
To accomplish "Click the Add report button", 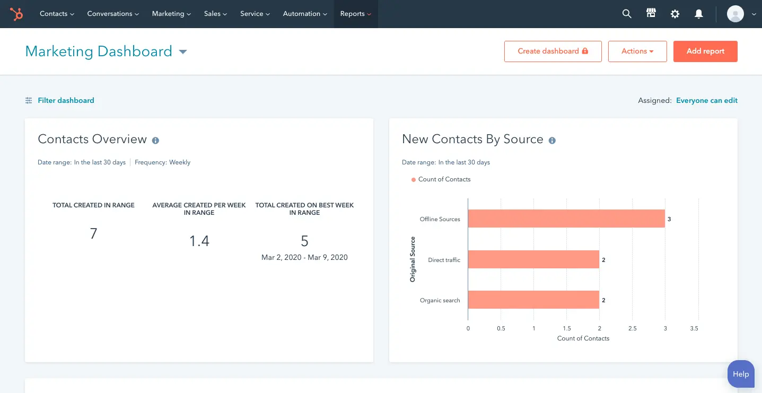I will click(x=705, y=51).
